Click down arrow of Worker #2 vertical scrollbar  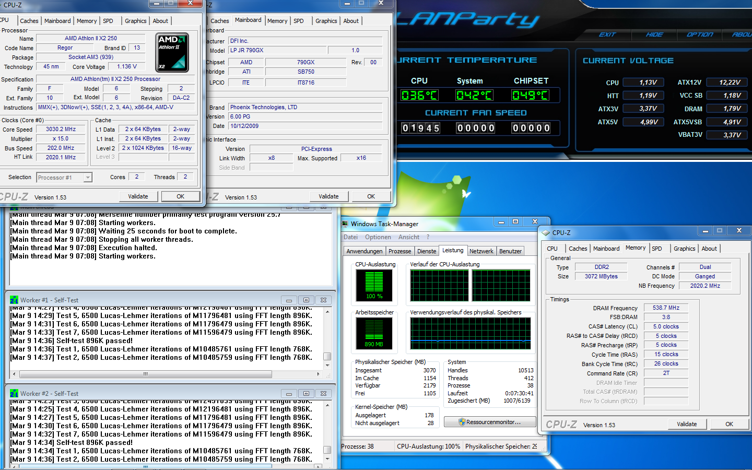click(x=327, y=459)
